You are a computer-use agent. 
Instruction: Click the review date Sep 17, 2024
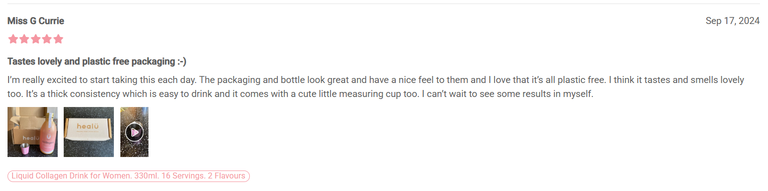pyautogui.click(x=732, y=21)
